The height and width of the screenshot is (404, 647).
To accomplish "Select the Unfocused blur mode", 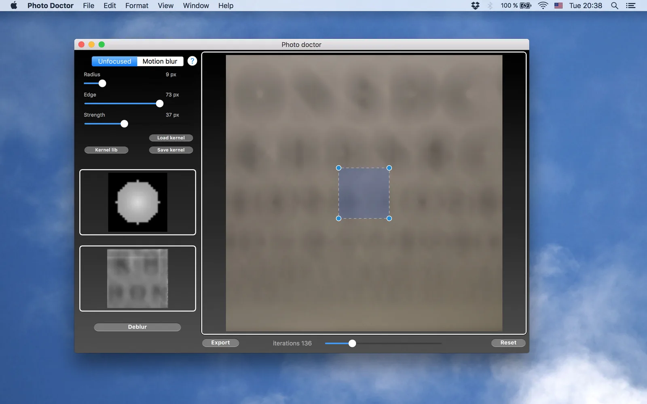I will coord(114,61).
